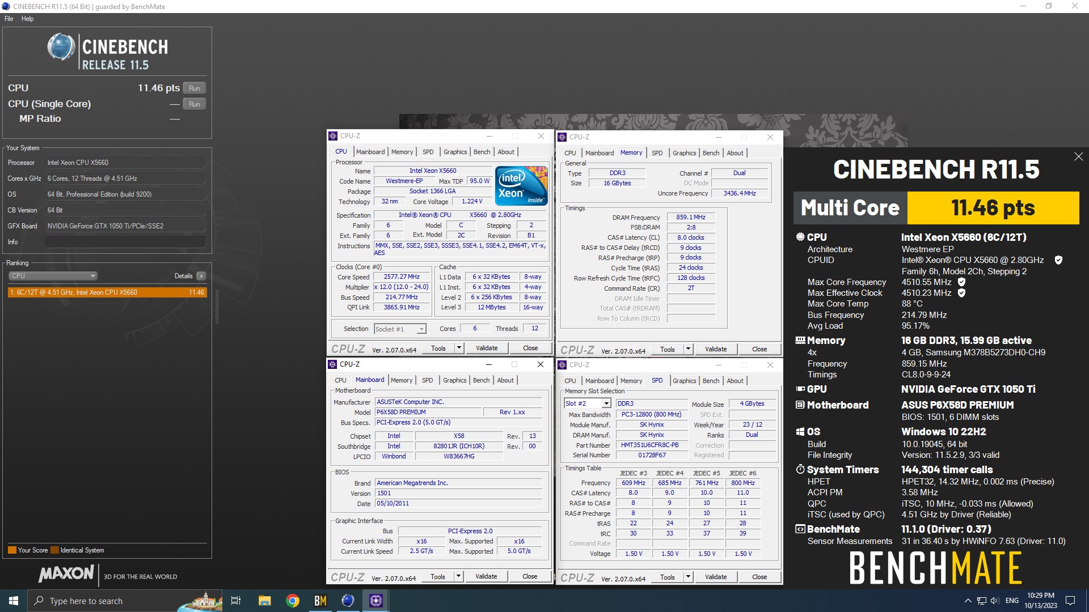Click Close button in Memory tab CPU-Z window
Screen dimensions: 1089x612
point(759,349)
